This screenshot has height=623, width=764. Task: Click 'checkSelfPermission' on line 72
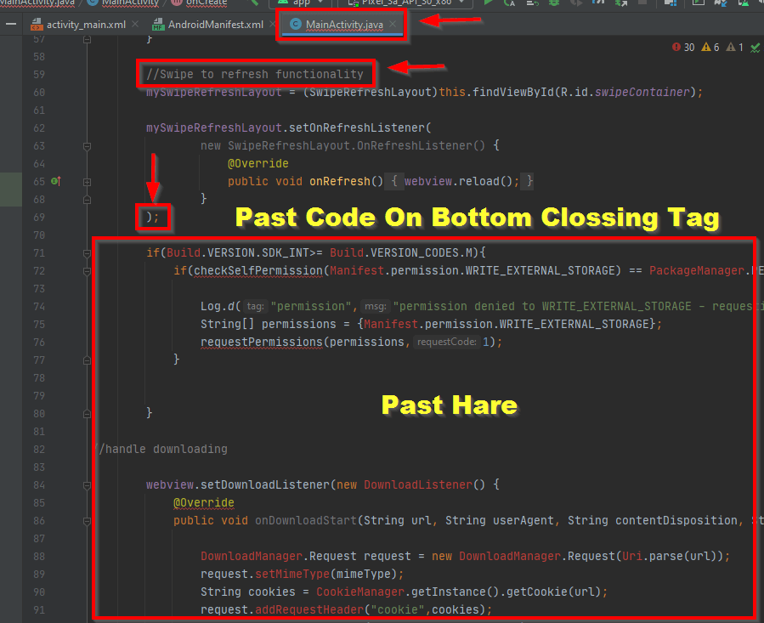point(258,270)
